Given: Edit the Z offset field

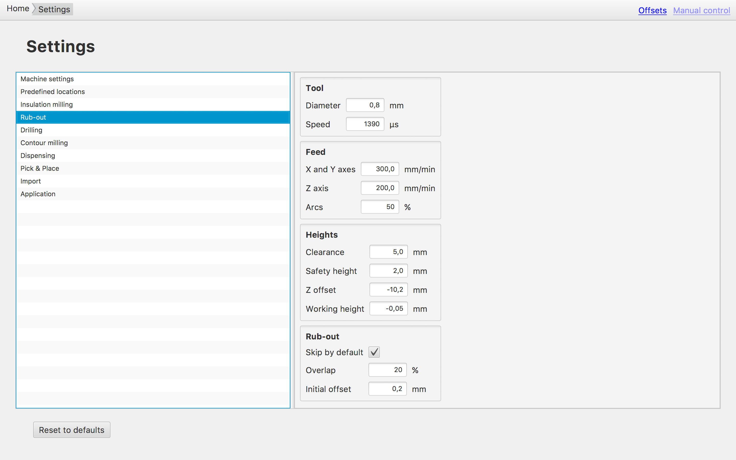Looking at the screenshot, I should (x=388, y=290).
